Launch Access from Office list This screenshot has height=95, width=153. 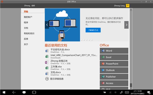[x=114, y=83]
